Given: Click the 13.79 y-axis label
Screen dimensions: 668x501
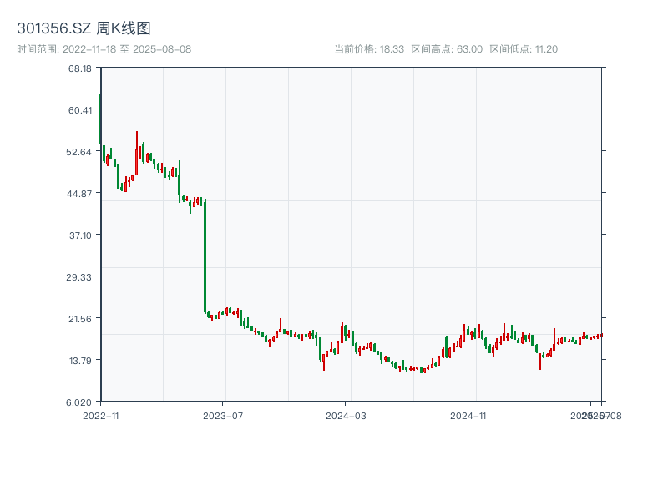Looking at the screenshot, I should point(80,361).
